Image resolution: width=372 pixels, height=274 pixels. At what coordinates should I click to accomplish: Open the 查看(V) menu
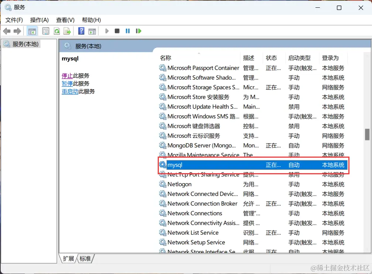tap(65, 20)
